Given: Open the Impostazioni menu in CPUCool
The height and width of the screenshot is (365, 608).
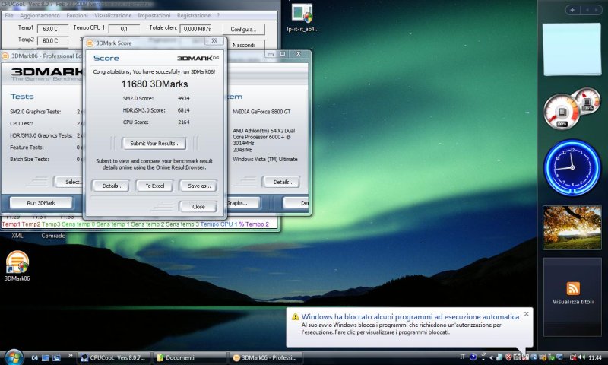Looking at the screenshot, I should click(x=154, y=15).
